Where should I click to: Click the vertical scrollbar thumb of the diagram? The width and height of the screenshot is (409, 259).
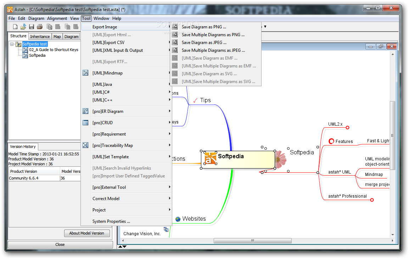pyautogui.click(x=392, y=135)
